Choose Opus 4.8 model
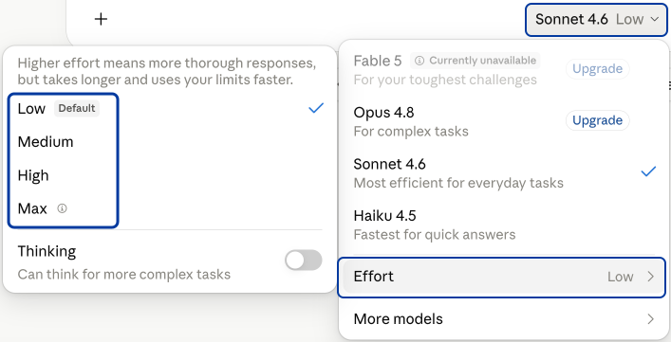 [454, 121]
